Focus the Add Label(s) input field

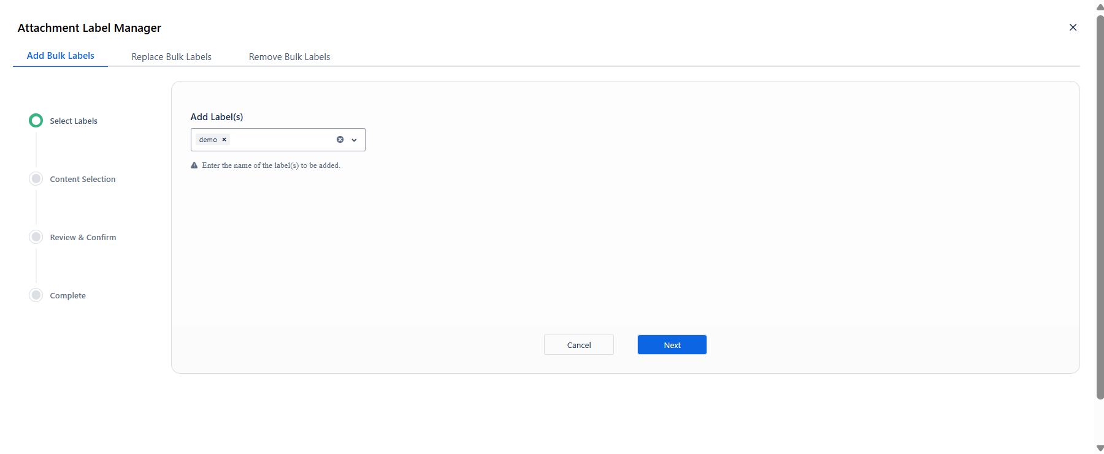(278, 140)
